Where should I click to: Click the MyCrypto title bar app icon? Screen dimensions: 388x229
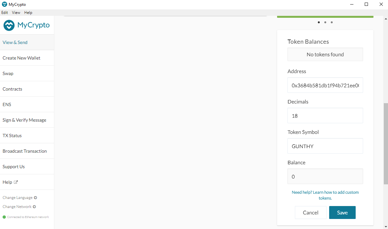(4, 5)
